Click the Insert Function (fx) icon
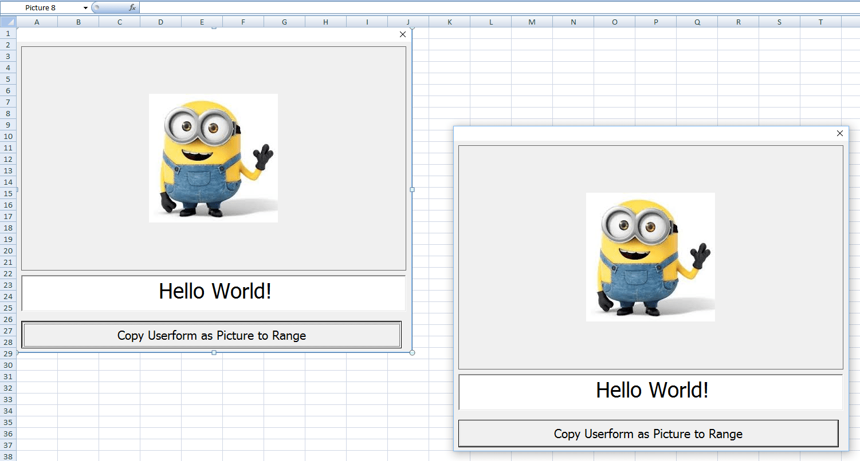The height and width of the screenshot is (461, 860). (x=132, y=7)
